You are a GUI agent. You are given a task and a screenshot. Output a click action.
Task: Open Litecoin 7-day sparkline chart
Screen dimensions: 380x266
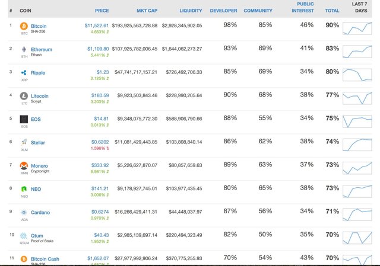click(357, 98)
